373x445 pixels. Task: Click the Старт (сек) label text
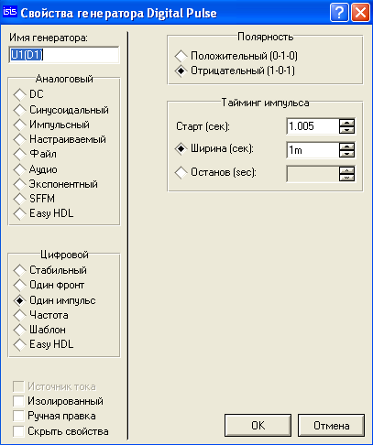pos(203,126)
